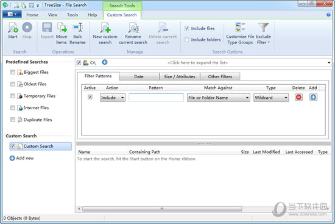335x224 pixels.
Task: Open the Home ribbon tab
Action: [32, 15]
